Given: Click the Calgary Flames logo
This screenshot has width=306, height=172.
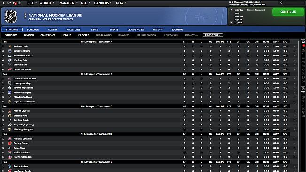Looking at the screenshot, I should pos(10,143).
